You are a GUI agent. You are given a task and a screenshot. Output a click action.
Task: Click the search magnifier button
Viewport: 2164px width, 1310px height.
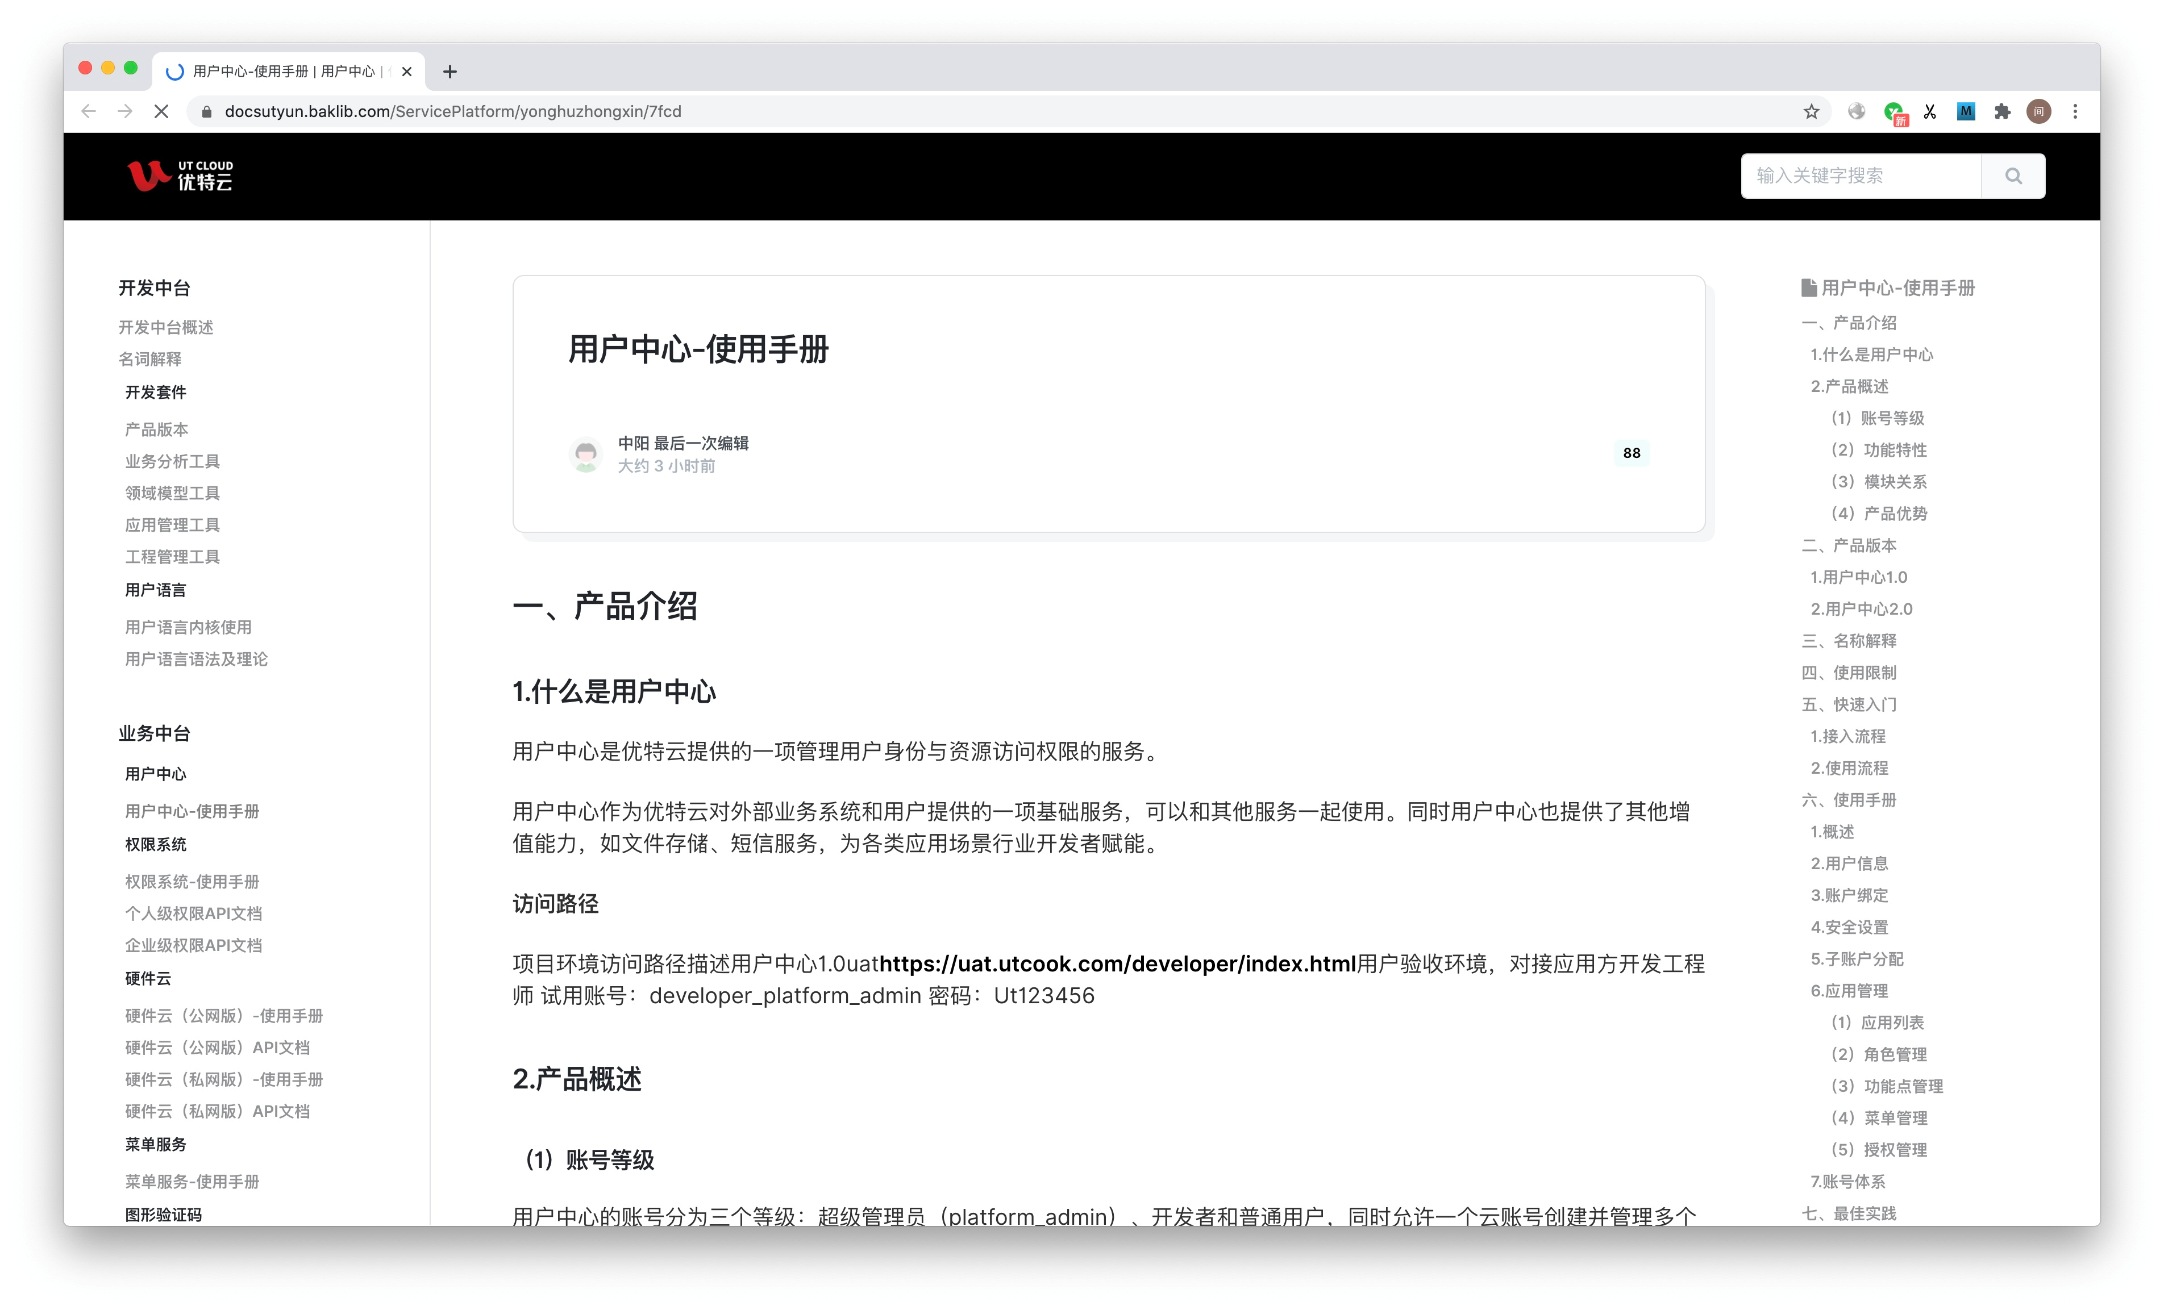coord(2013,176)
